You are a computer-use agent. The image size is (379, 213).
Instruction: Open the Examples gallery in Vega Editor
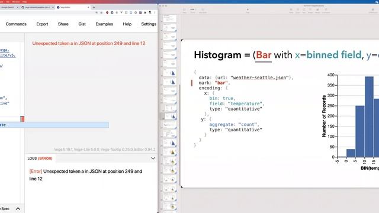click(x=104, y=24)
